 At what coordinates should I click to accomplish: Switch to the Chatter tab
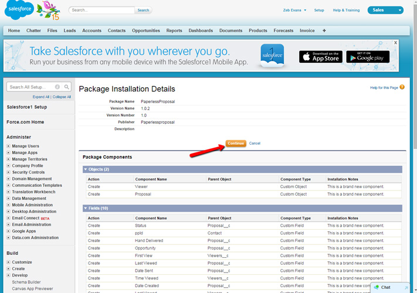point(33,30)
